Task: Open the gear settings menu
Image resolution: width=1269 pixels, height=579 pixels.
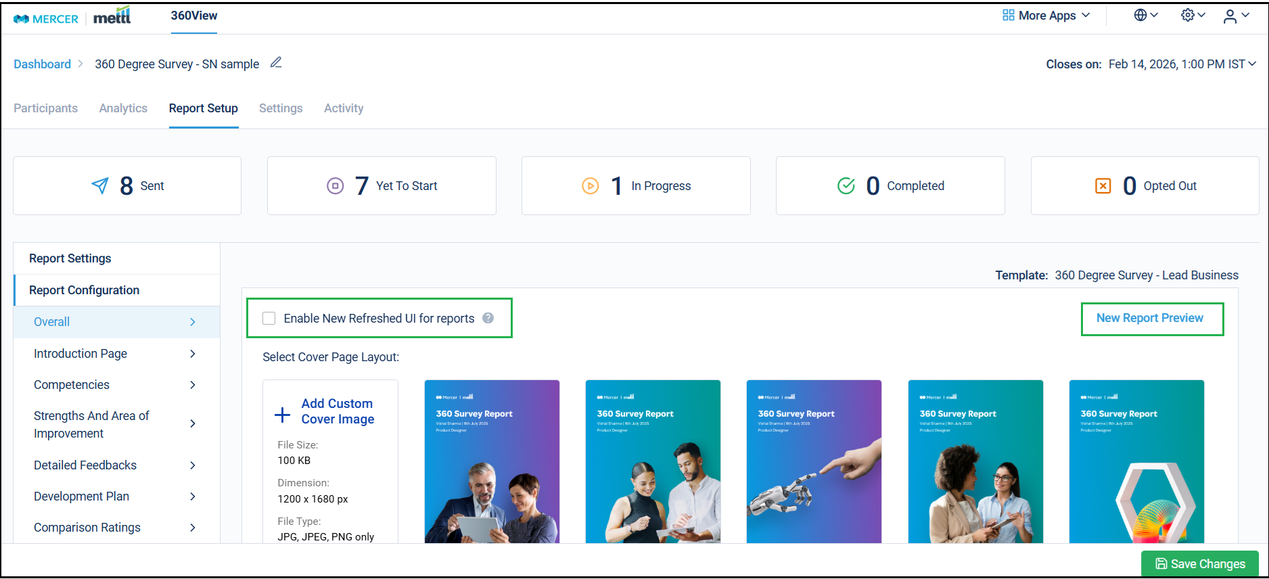Action: pyautogui.click(x=1193, y=16)
